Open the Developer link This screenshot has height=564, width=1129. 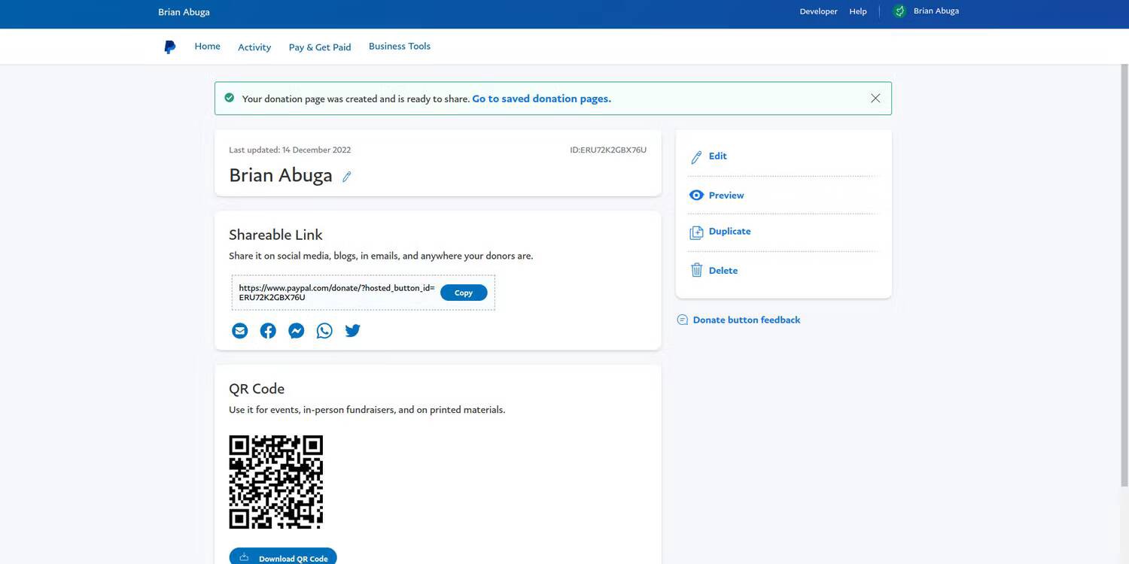point(818,11)
